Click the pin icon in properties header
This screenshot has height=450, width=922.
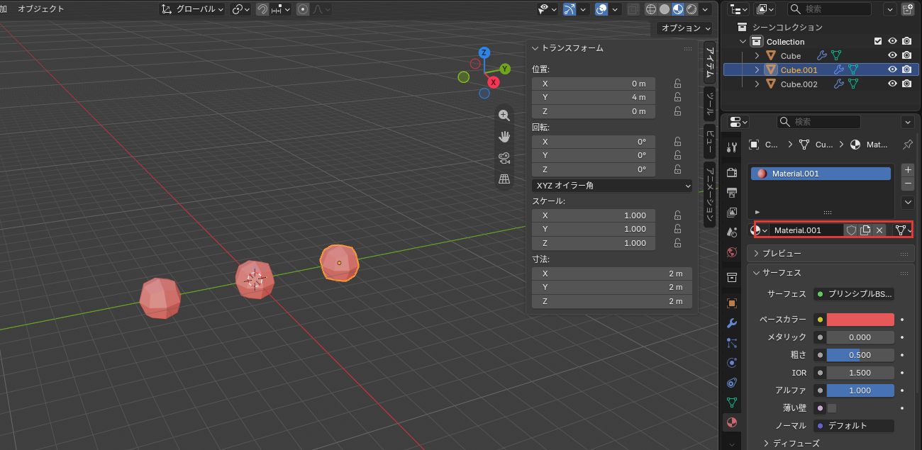point(908,144)
